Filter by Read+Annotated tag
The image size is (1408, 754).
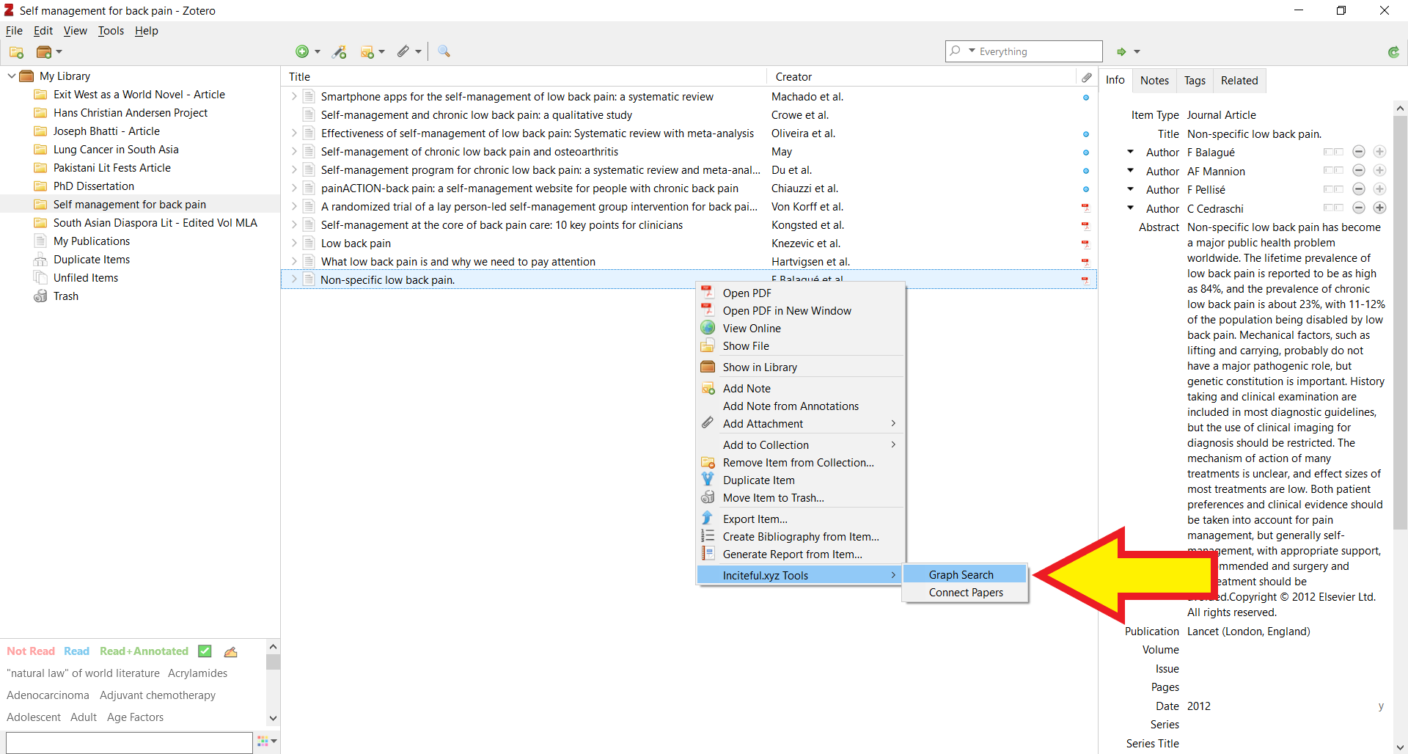(144, 651)
